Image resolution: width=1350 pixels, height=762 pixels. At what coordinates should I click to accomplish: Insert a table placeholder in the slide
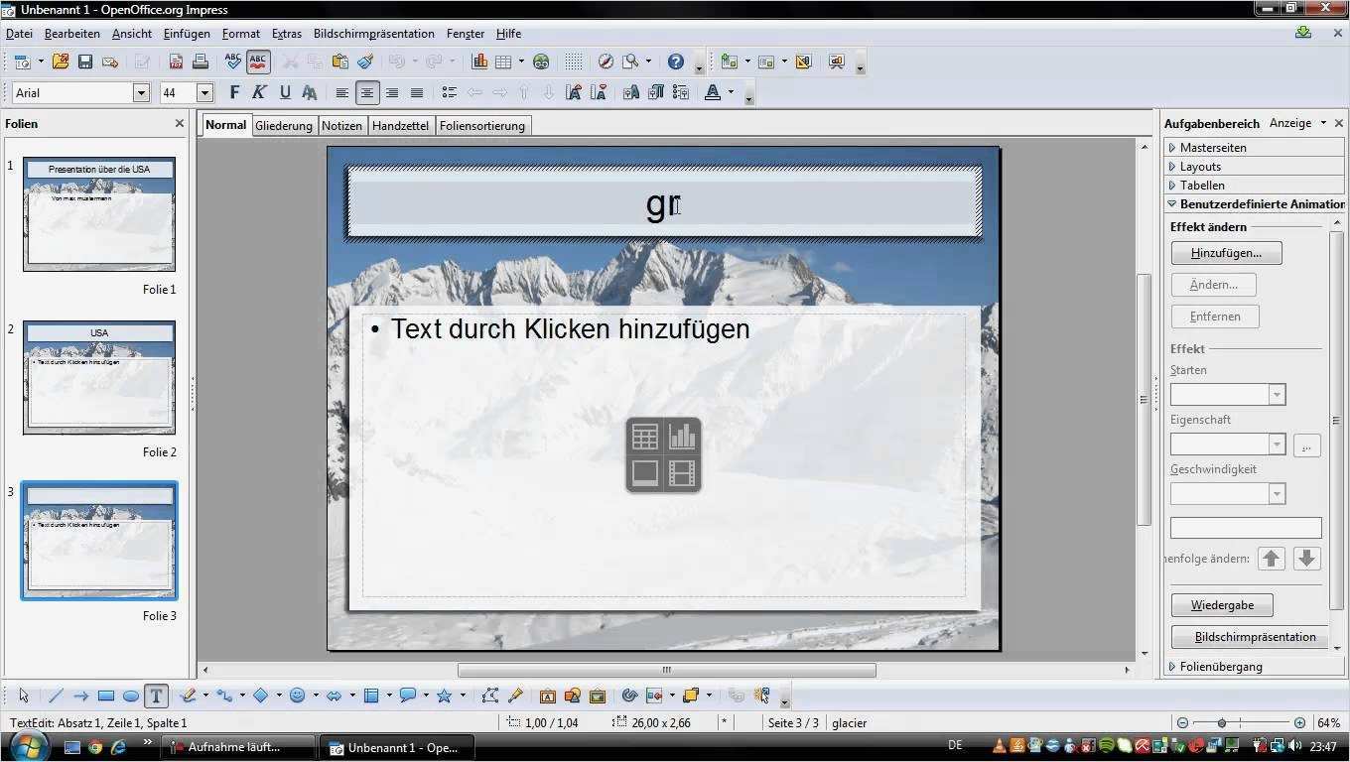click(645, 437)
